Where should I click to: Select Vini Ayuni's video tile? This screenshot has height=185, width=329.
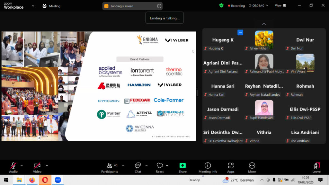(305, 63)
